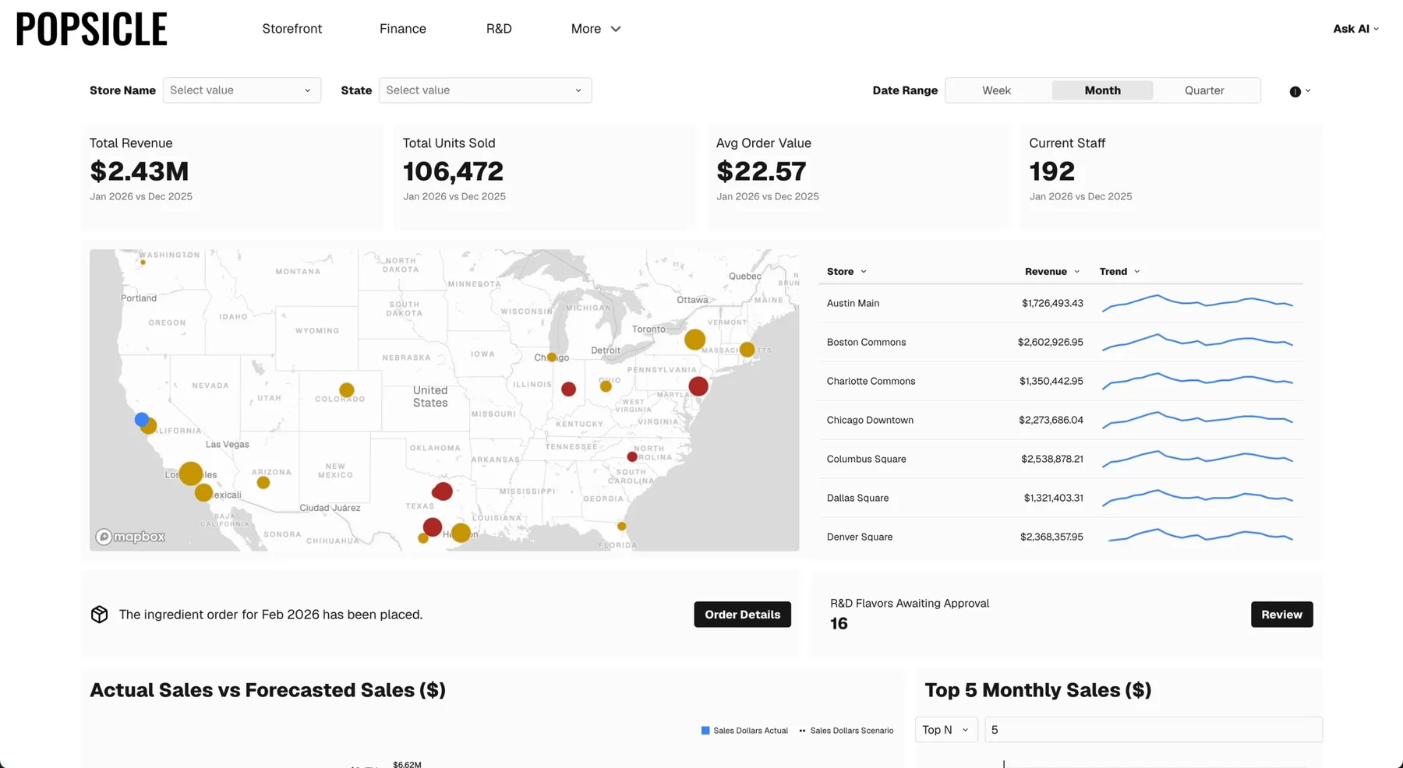This screenshot has height=768, width=1403.
Task: Expand the More navigation menu
Action: [x=595, y=29]
